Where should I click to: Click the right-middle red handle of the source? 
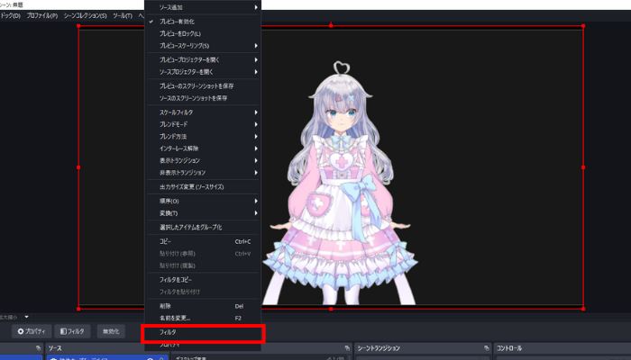click(583, 167)
